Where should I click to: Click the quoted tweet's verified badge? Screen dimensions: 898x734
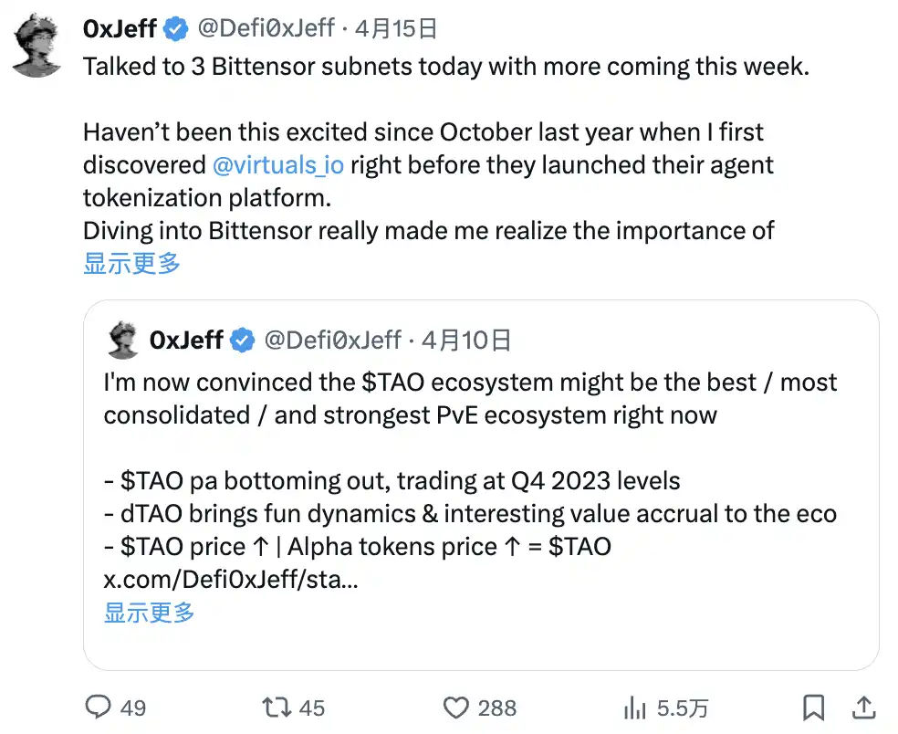pyautogui.click(x=242, y=341)
